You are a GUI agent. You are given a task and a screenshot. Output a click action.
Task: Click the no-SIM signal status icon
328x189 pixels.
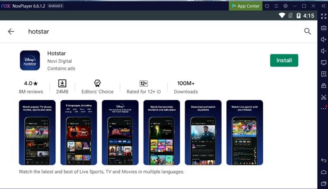click(x=291, y=16)
